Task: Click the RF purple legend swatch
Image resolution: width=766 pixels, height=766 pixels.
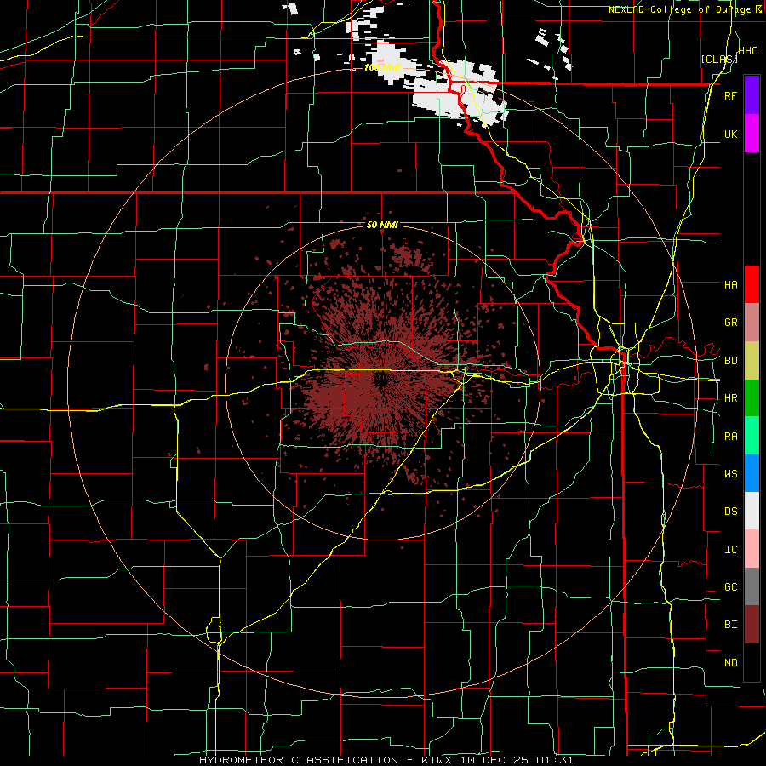Action: click(752, 95)
